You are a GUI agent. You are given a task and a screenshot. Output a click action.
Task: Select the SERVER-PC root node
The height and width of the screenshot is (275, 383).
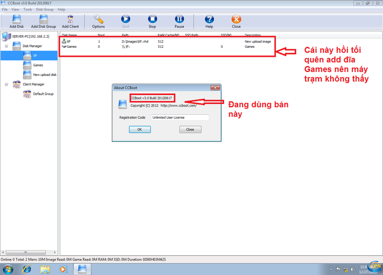[31, 36]
